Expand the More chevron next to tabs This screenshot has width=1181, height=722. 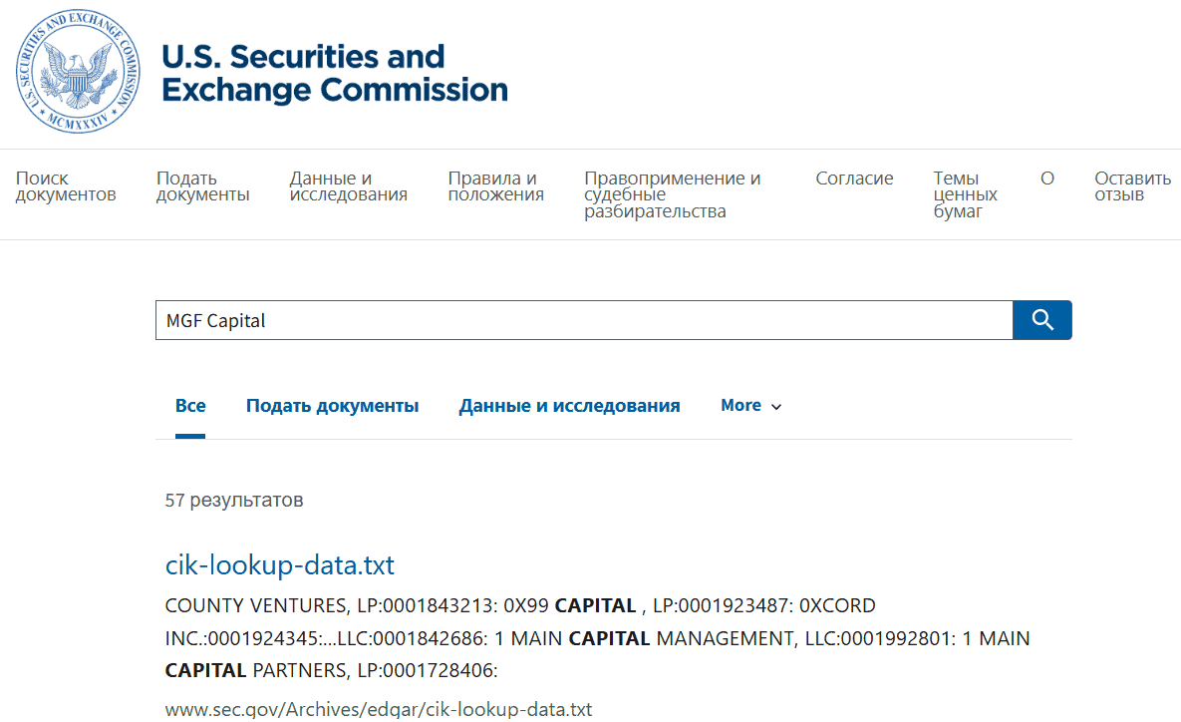click(x=776, y=406)
